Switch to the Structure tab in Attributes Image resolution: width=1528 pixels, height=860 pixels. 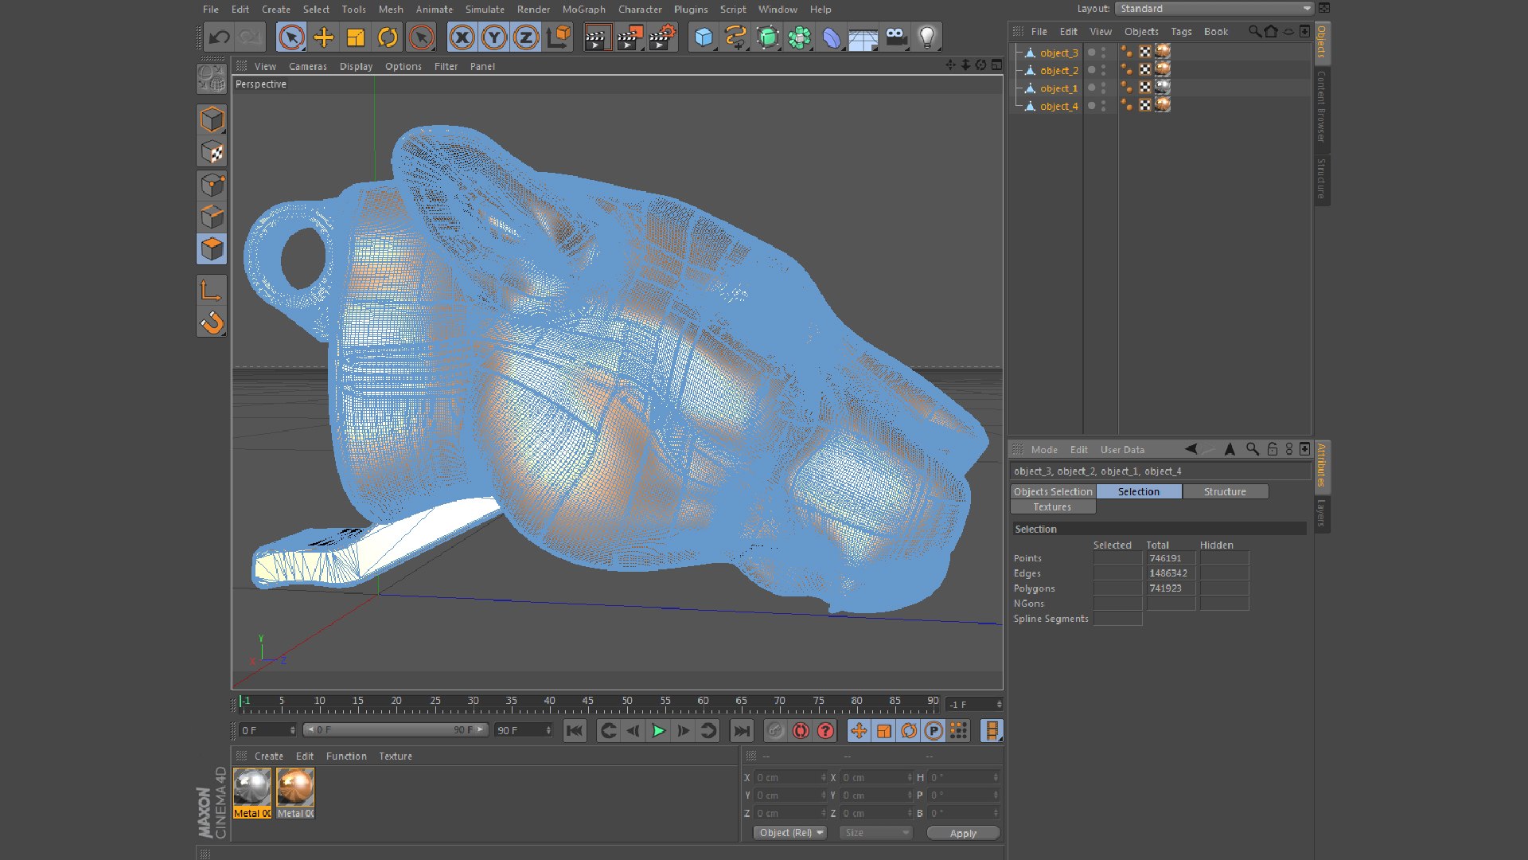pos(1225,492)
